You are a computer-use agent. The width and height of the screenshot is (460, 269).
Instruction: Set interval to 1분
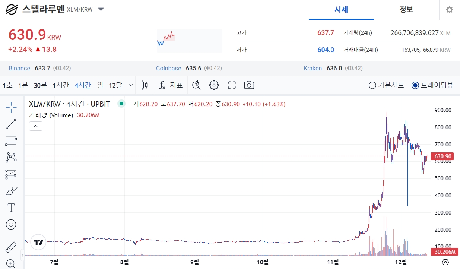(23, 85)
